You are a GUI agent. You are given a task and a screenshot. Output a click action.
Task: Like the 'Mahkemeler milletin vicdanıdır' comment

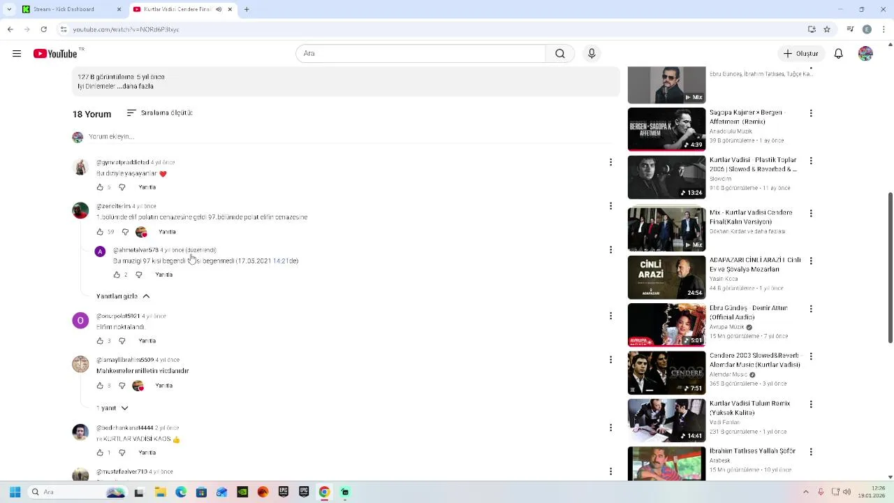(100, 386)
